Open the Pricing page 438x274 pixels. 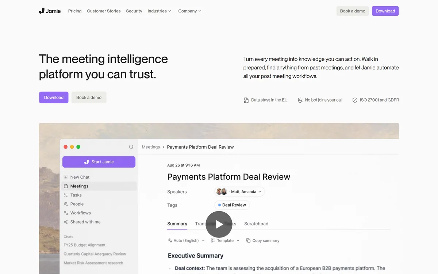tap(75, 11)
